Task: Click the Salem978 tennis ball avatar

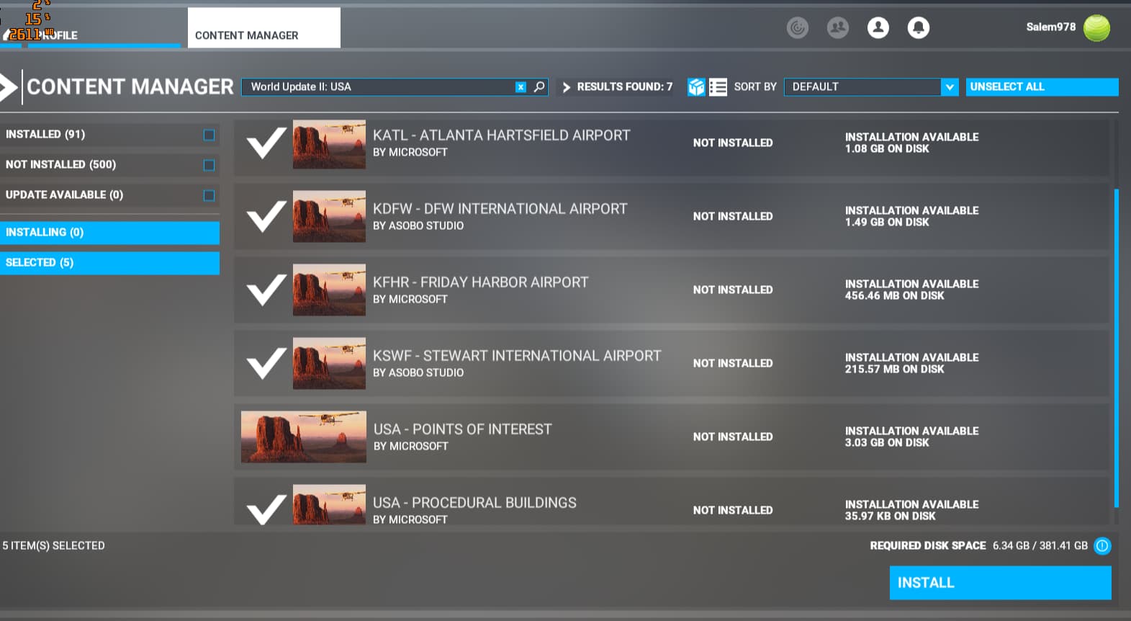Action: pyautogui.click(x=1096, y=28)
